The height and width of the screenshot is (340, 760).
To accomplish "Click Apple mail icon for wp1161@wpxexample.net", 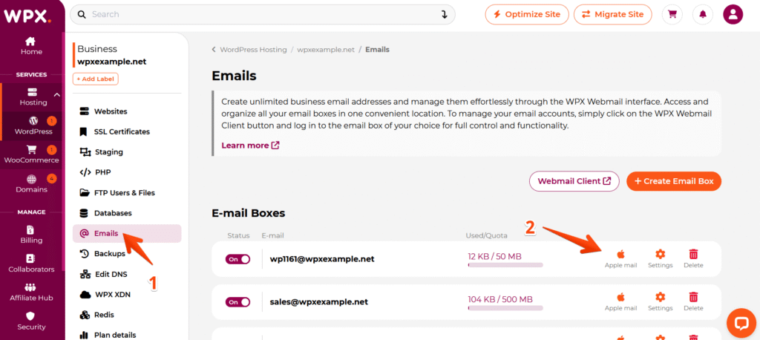I will [x=620, y=255].
